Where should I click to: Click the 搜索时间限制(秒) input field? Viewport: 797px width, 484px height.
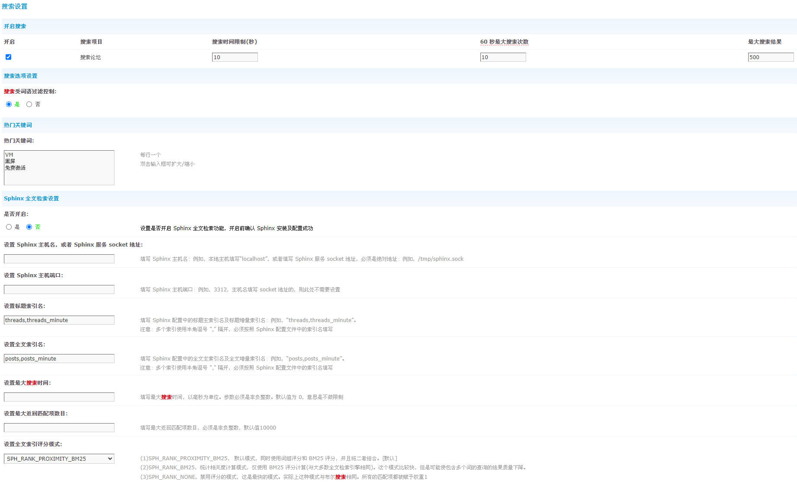235,57
